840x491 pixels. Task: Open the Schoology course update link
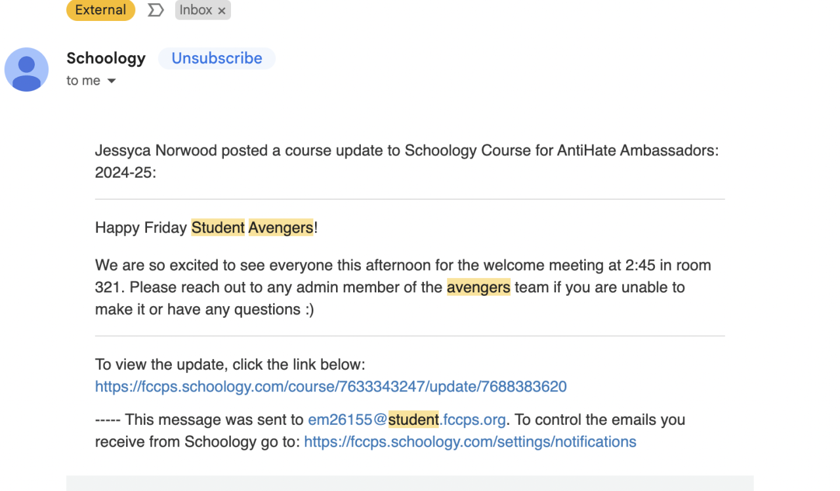pyautogui.click(x=331, y=387)
